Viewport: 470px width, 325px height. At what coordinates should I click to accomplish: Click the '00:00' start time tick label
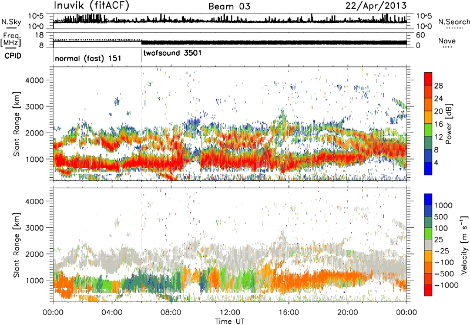pyautogui.click(x=53, y=313)
